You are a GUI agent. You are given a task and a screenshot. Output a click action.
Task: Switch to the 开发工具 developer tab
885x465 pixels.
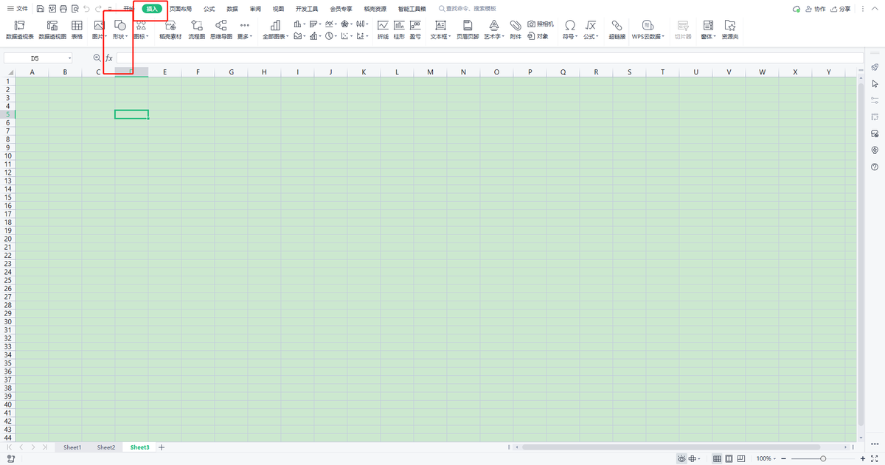[307, 9]
